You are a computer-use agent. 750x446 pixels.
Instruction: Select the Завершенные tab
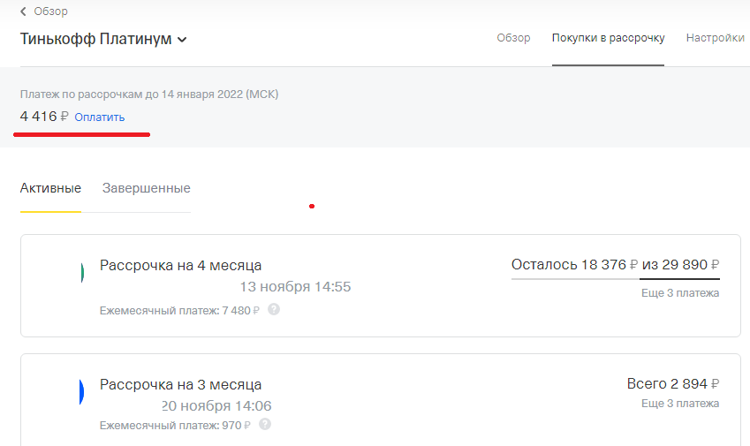click(147, 188)
